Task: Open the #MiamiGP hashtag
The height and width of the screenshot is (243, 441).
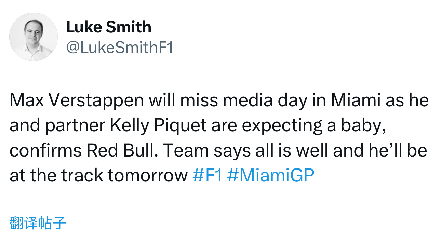Action: (x=270, y=175)
